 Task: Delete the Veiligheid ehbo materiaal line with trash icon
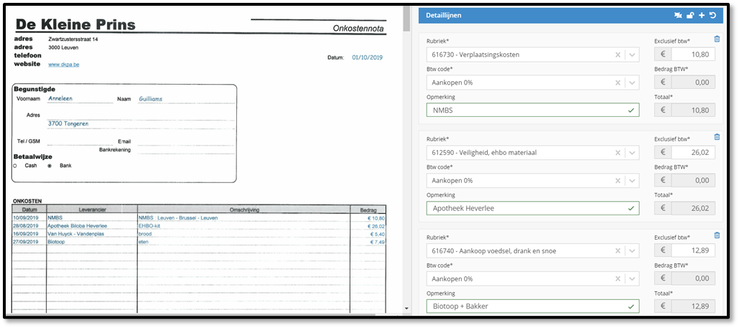click(717, 137)
